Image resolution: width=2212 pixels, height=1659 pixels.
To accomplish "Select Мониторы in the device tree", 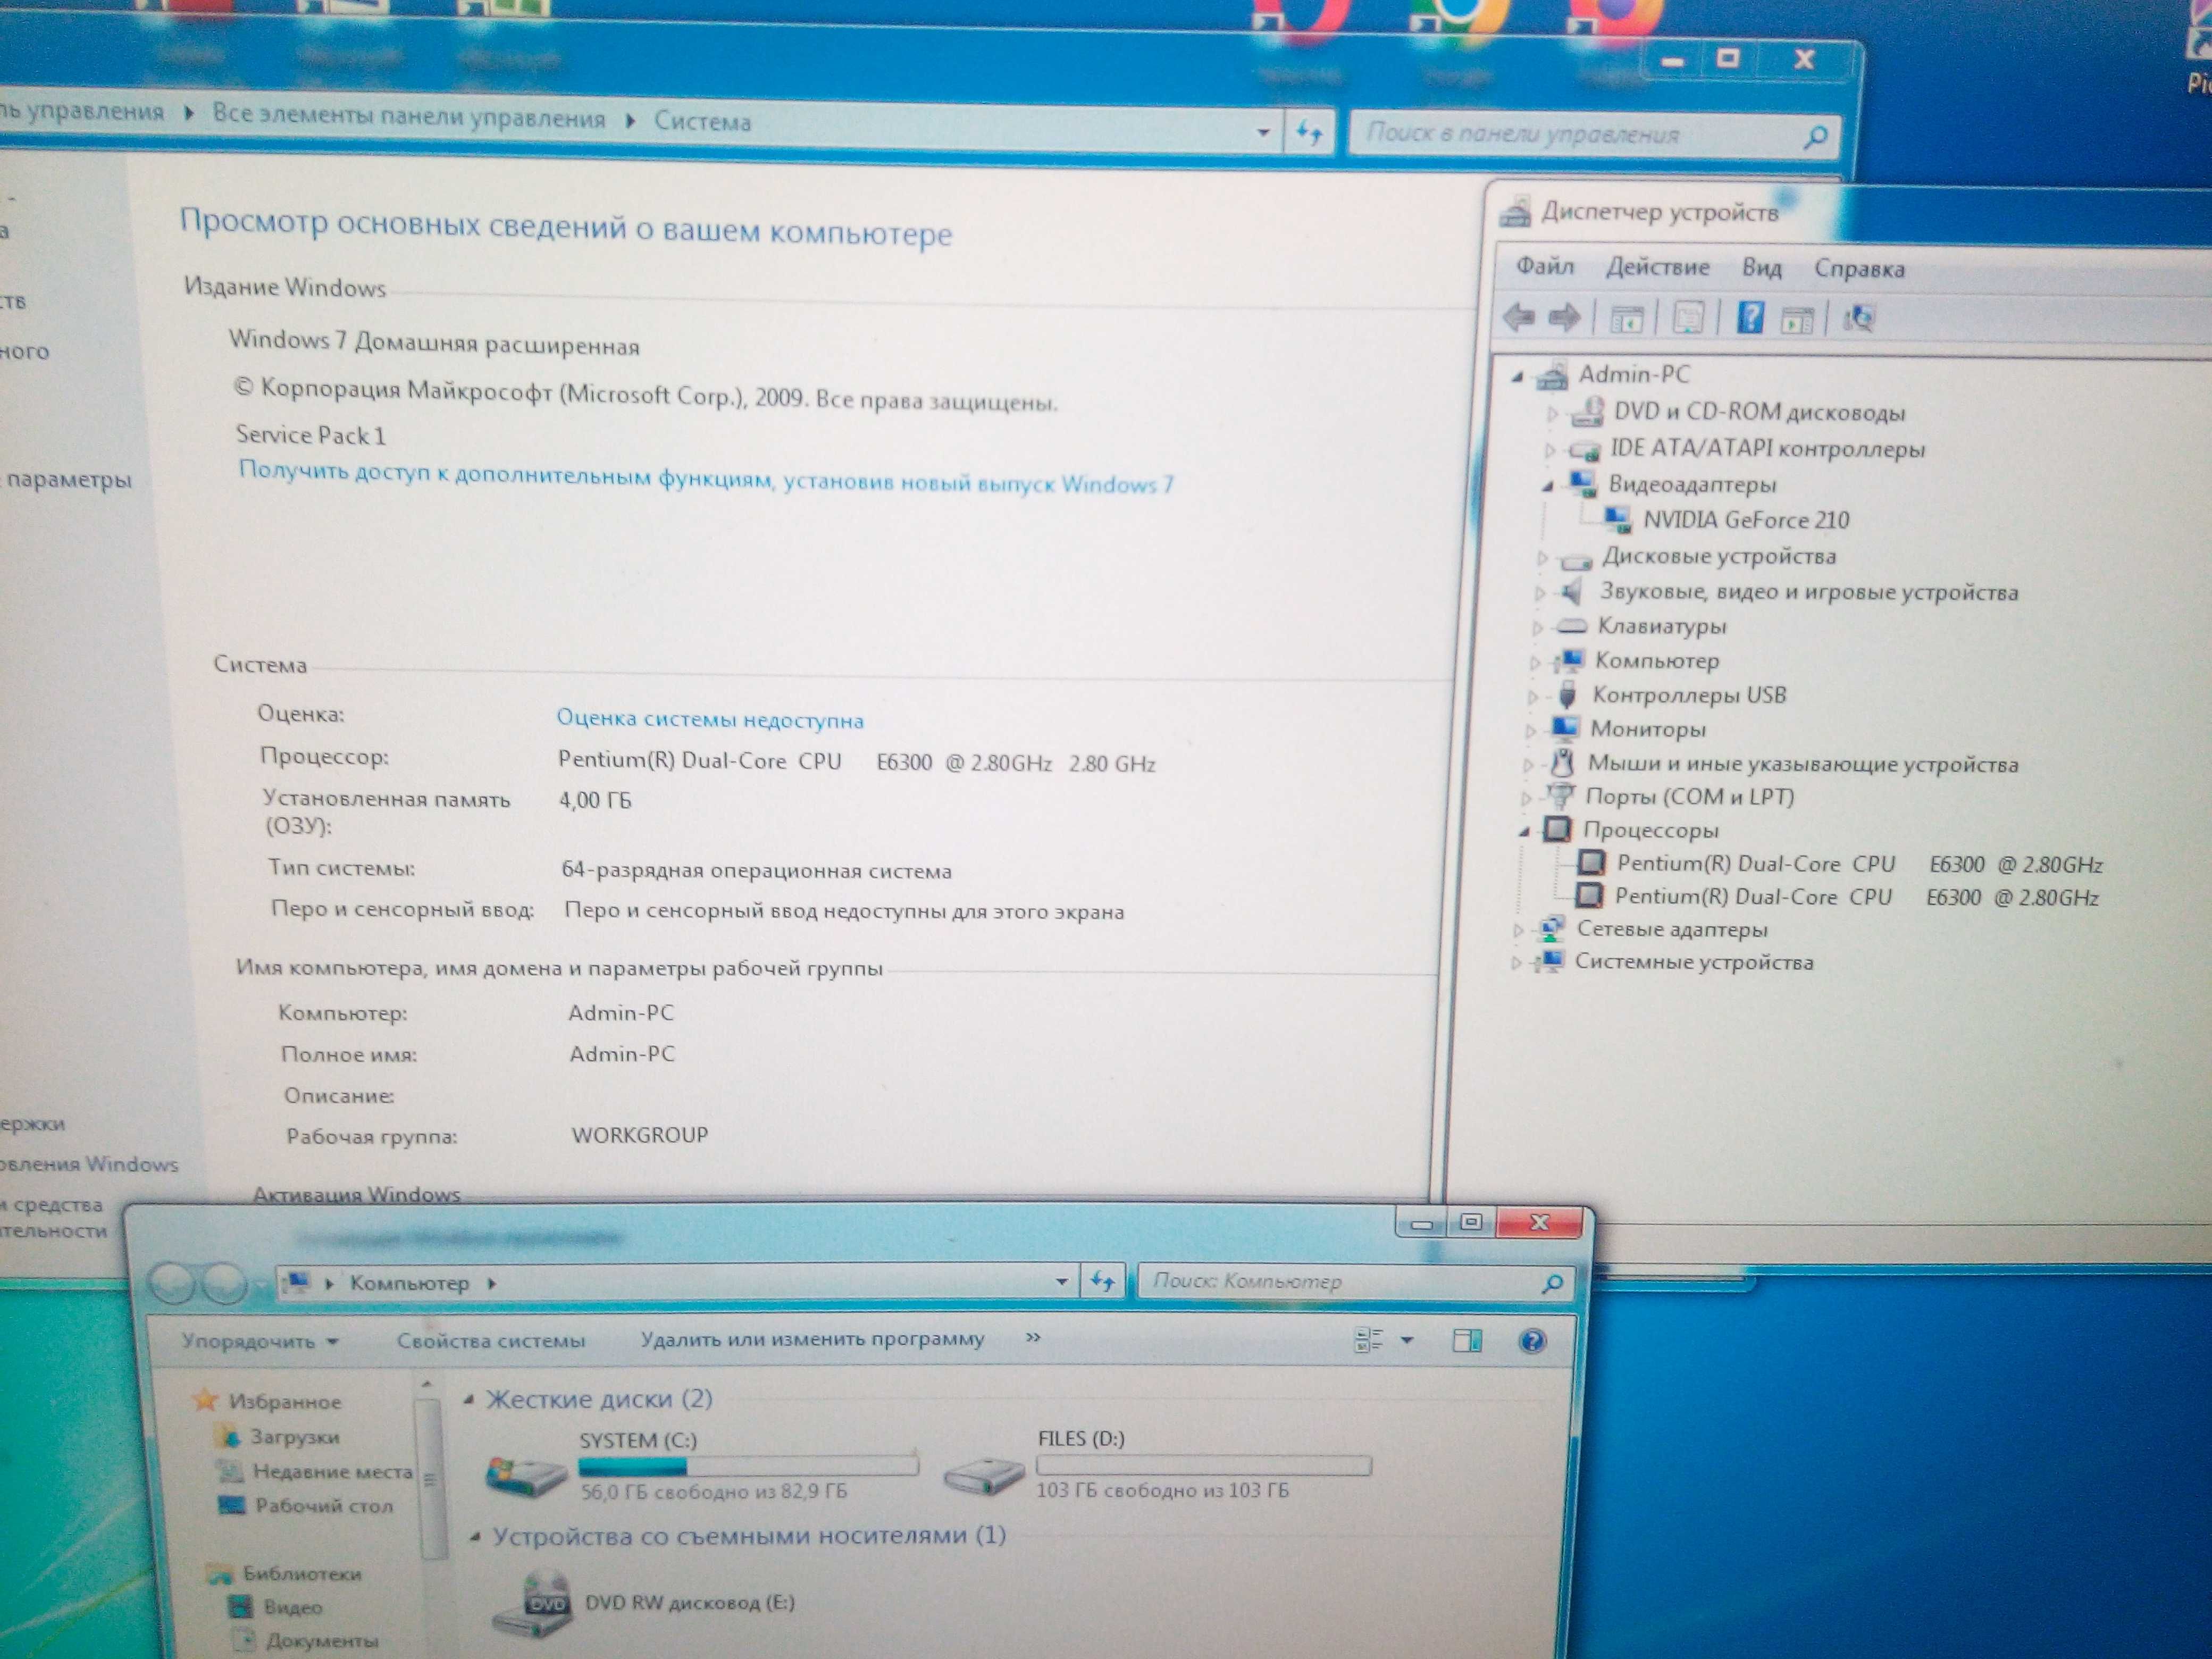I will 1648,729.
